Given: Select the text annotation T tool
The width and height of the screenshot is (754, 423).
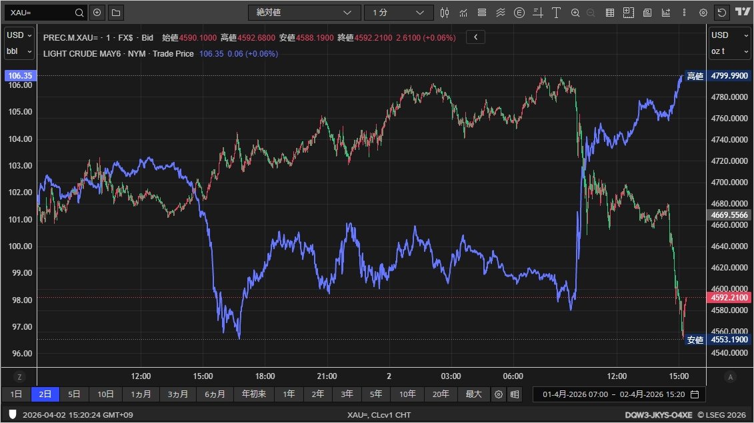Looking at the screenshot, I should 557,13.
